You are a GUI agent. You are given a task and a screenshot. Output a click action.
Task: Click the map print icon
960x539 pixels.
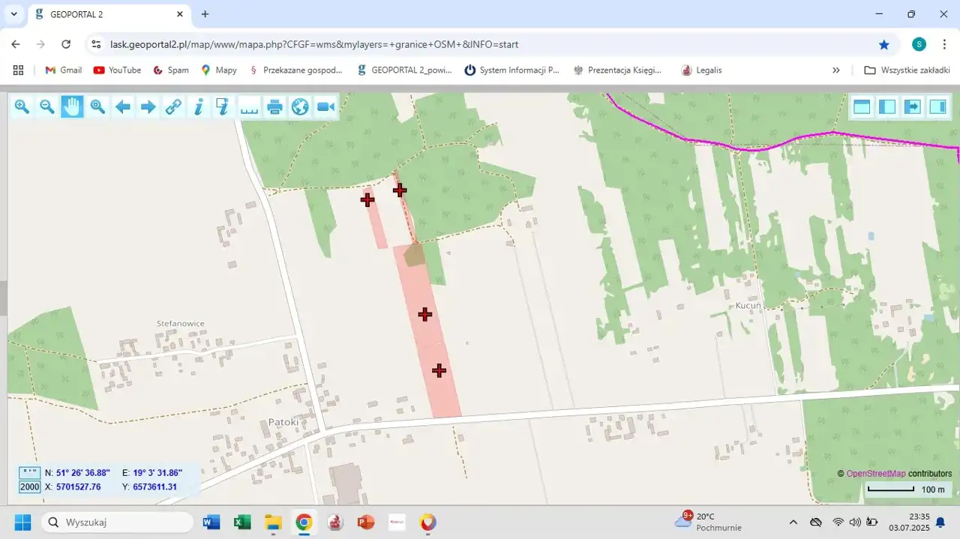tap(274, 107)
